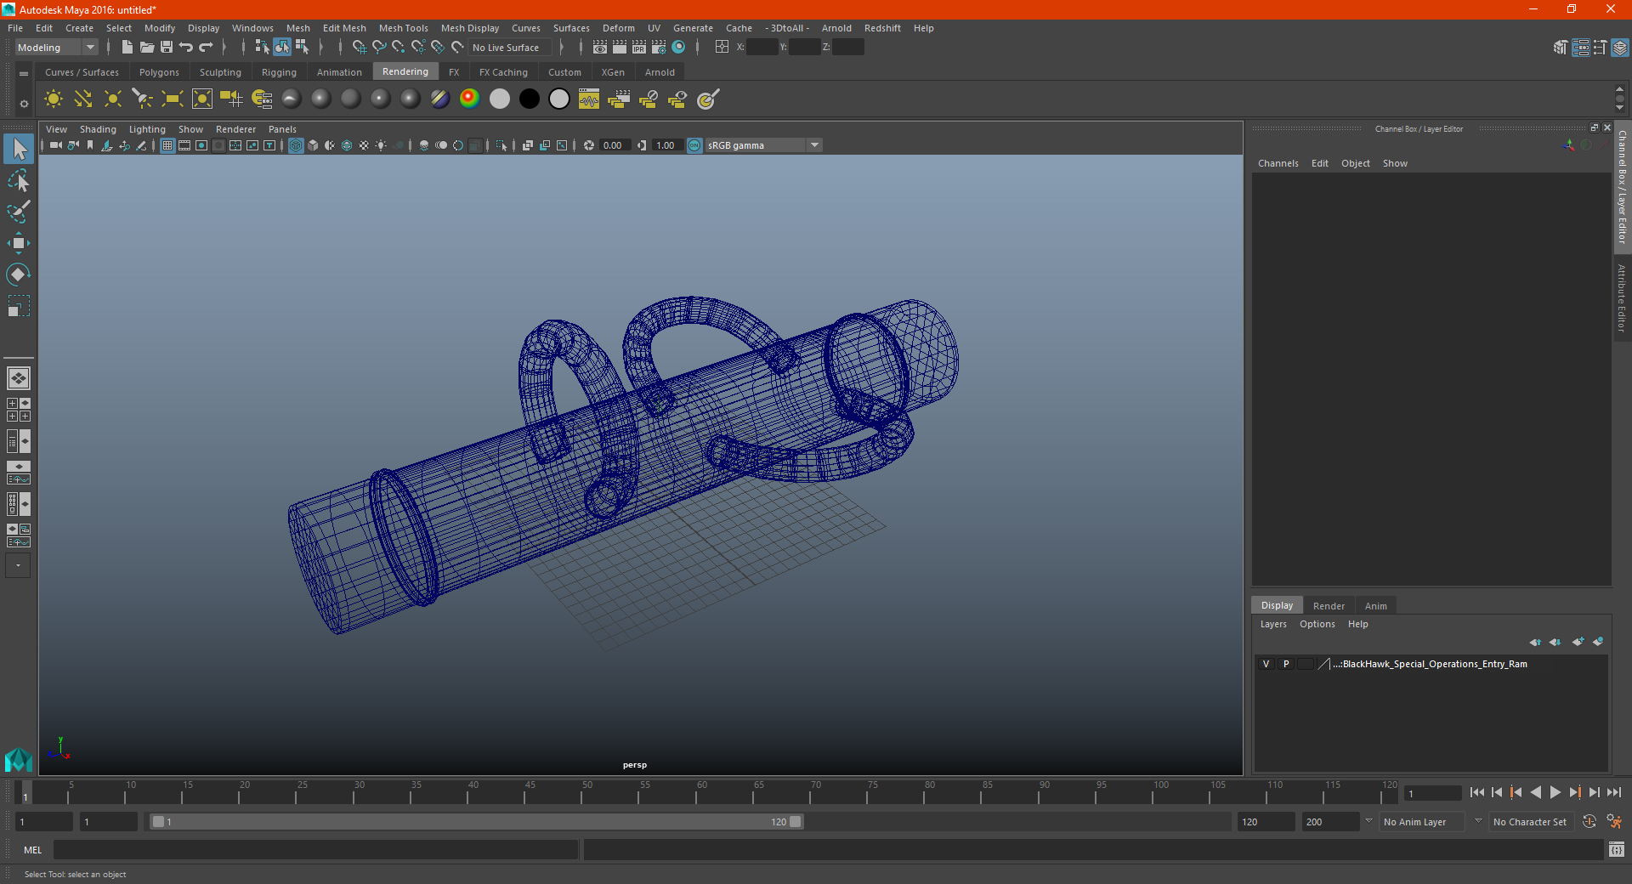Image resolution: width=1632 pixels, height=884 pixels.
Task: Open the sRGB gamma view transform dropdown
Action: 763,145
